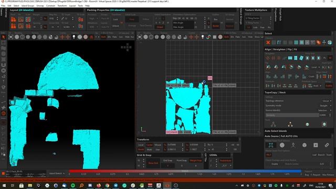This screenshot has width=336, height=189.
Task: Click the Link button in Texture Multipliers
Action: coord(255,27)
